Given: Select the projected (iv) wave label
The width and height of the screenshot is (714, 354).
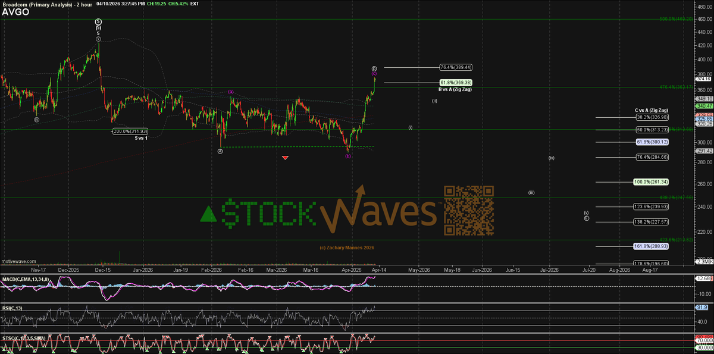Looking at the screenshot, I should (x=552, y=158).
